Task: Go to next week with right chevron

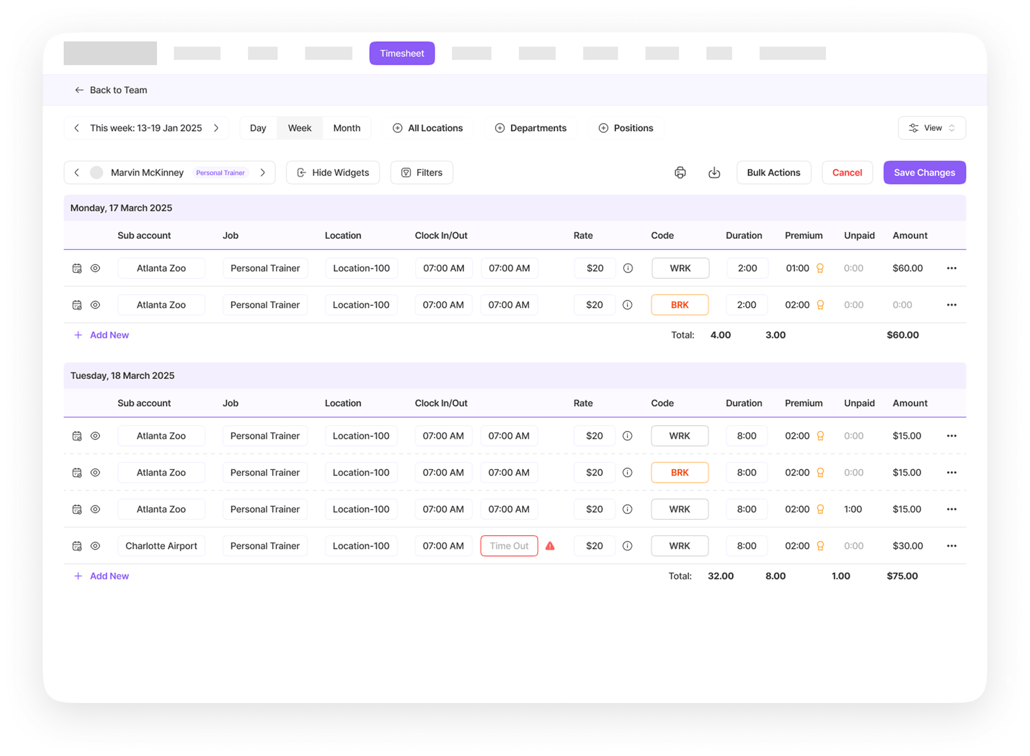Action: point(216,128)
